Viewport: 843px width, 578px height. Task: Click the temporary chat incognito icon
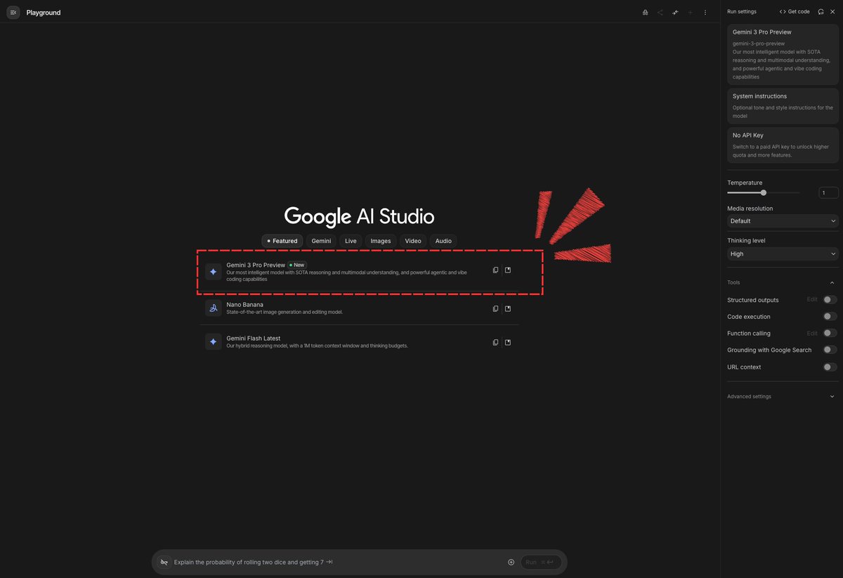[x=645, y=13]
